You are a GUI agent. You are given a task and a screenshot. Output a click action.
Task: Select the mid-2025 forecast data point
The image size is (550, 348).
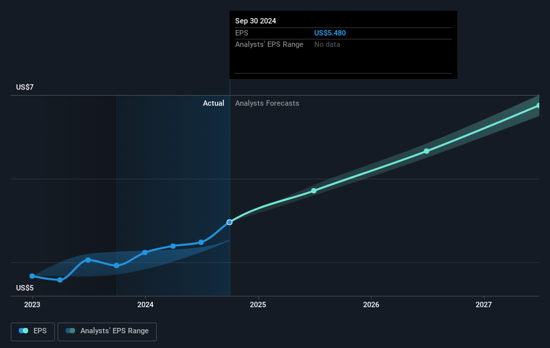[314, 191]
